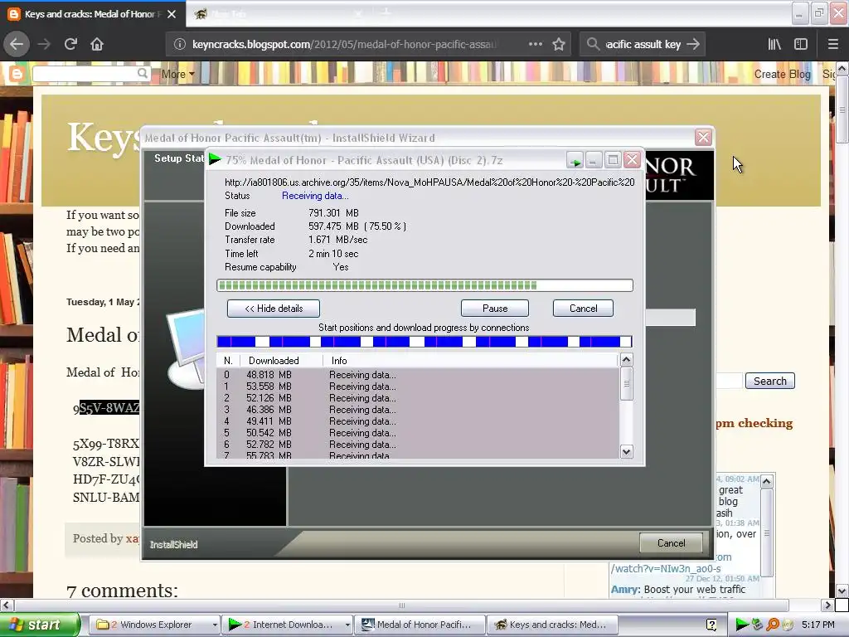Screen dimensions: 849x637
Task: Click the download progress bar
Action: pos(424,285)
